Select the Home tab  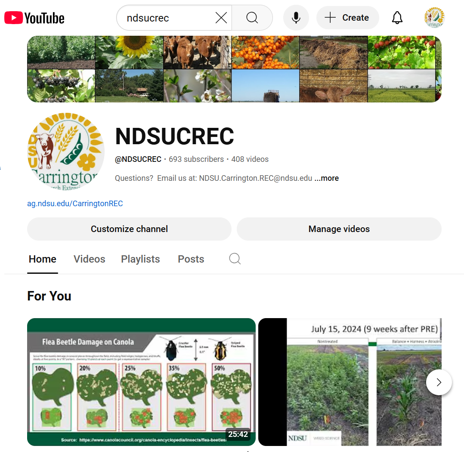pyautogui.click(x=42, y=259)
